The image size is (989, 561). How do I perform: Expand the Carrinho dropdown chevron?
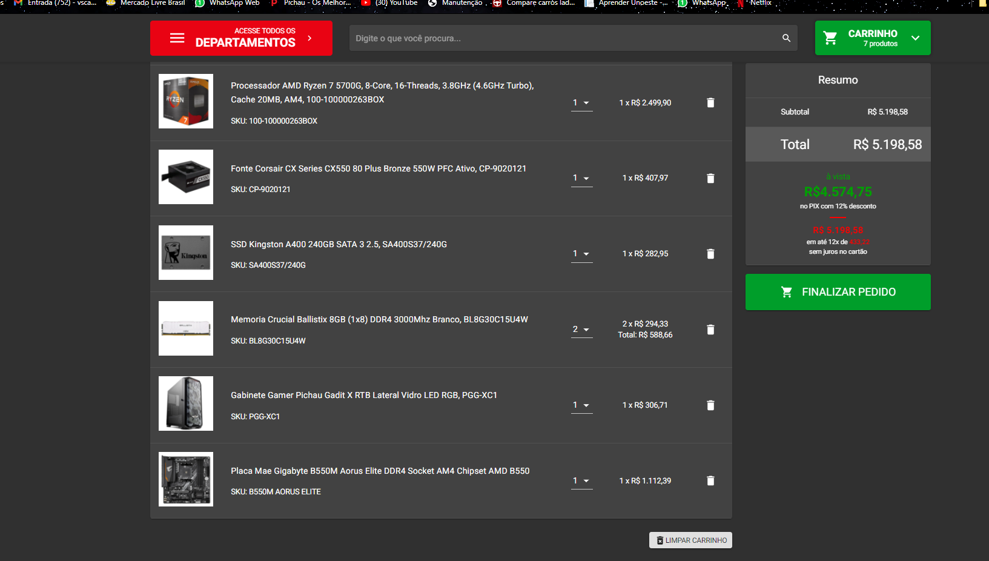click(x=915, y=38)
